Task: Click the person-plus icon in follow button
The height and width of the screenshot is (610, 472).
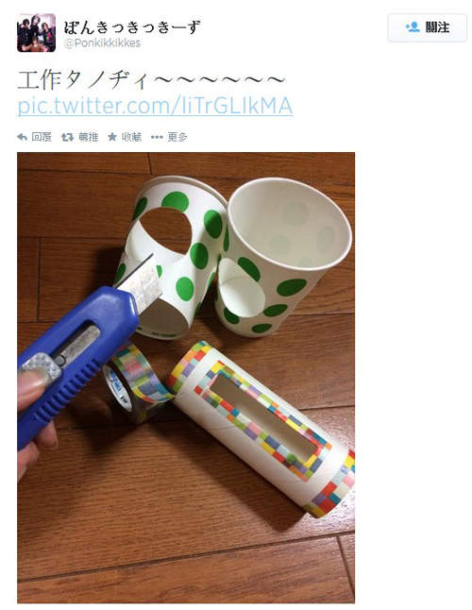Action: coord(413,26)
